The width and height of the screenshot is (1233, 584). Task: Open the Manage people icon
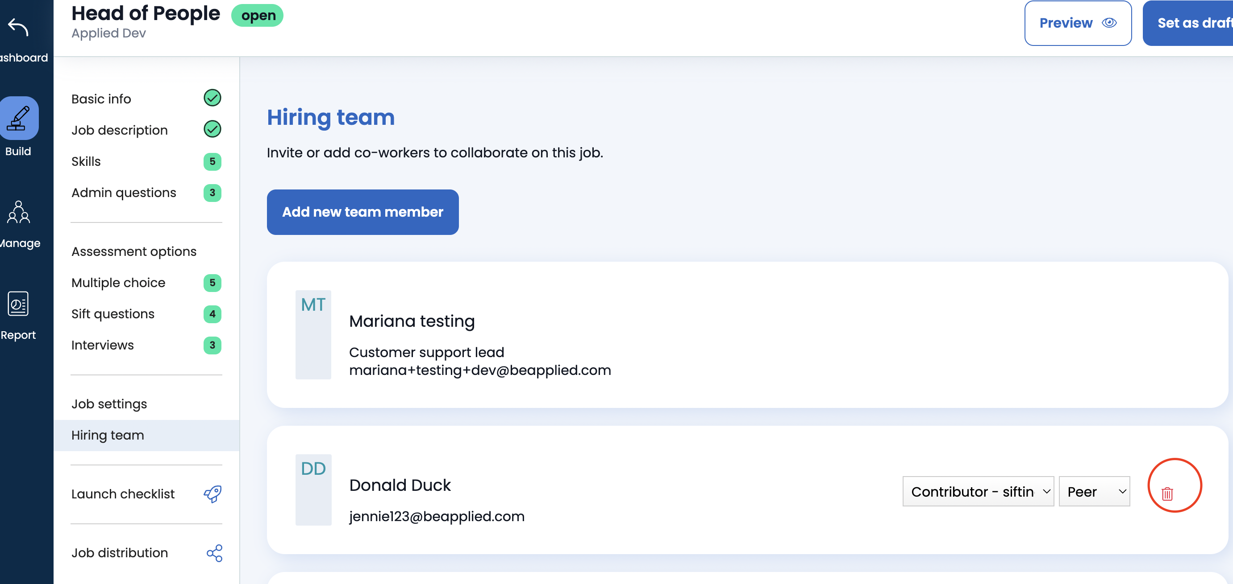(x=18, y=212)
